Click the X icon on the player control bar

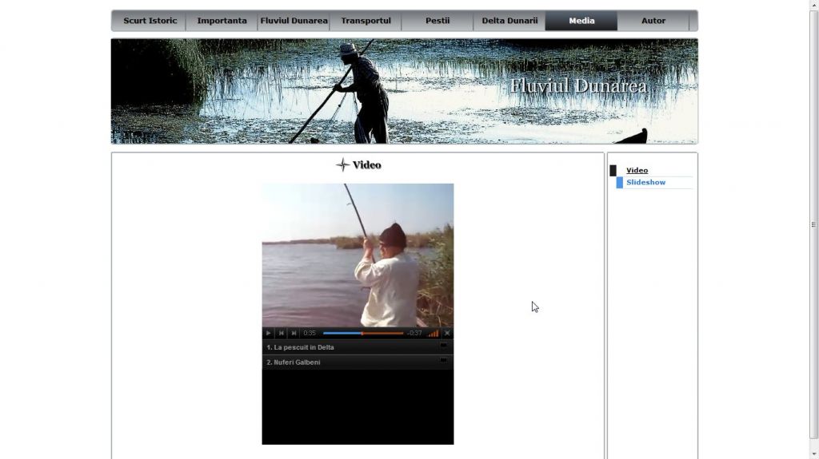pyautogui.click(x=447, y=333)
